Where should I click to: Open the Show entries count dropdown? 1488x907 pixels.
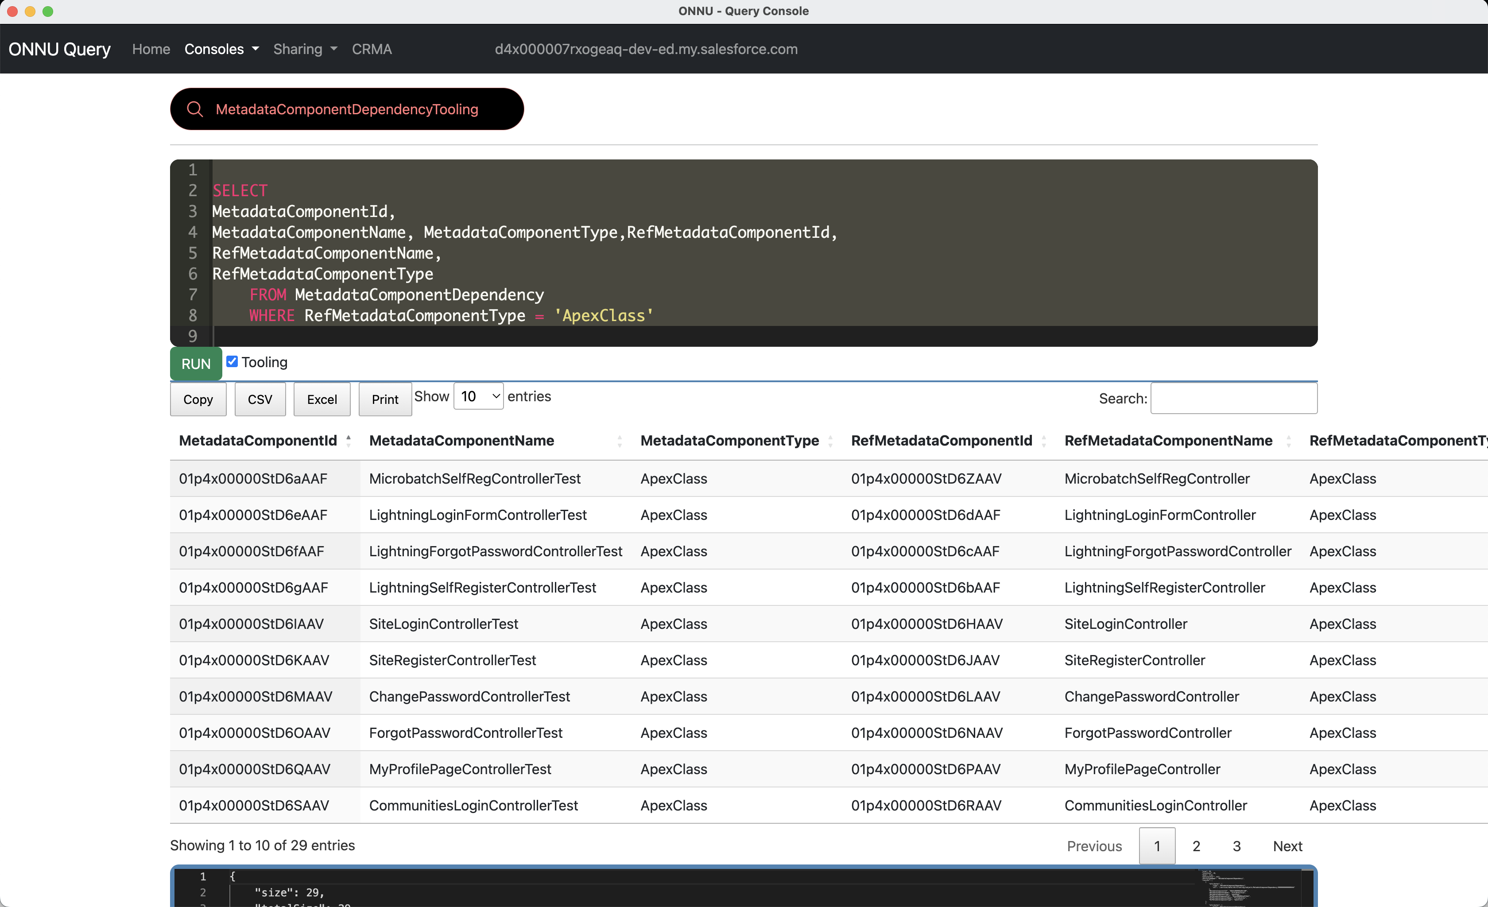478,396
